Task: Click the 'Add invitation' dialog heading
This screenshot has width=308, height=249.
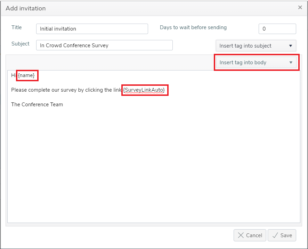Action: [26, 8]
